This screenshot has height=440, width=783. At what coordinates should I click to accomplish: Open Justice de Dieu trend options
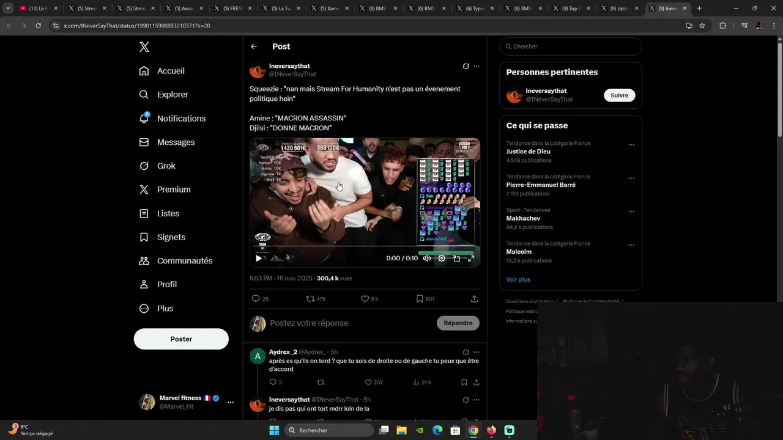631,145
